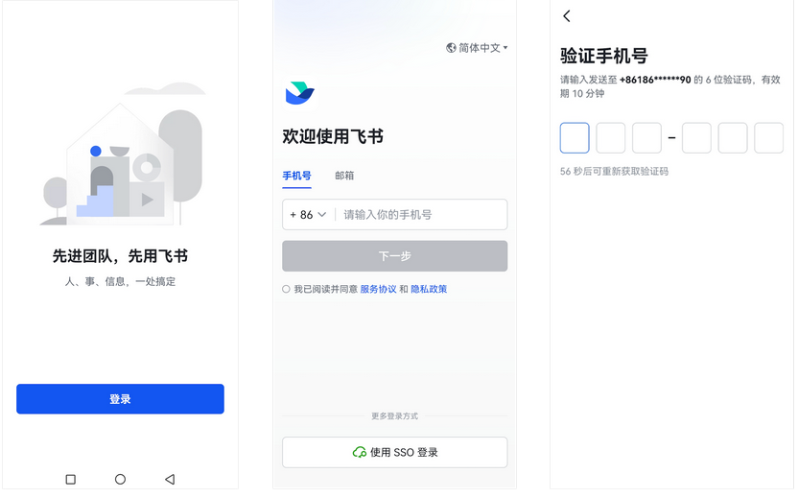798x498 pixels.
Task: Click the 人、事、信息，一处搞定 subtitle
Action: (120, 281)
